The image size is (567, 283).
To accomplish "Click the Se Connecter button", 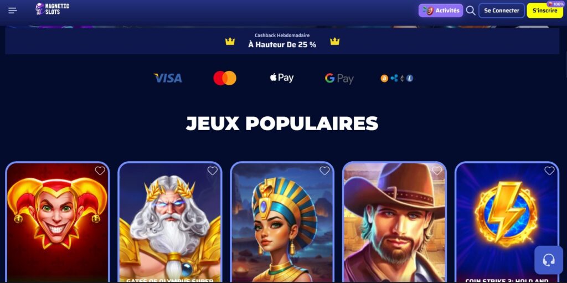I will [502, 11].
